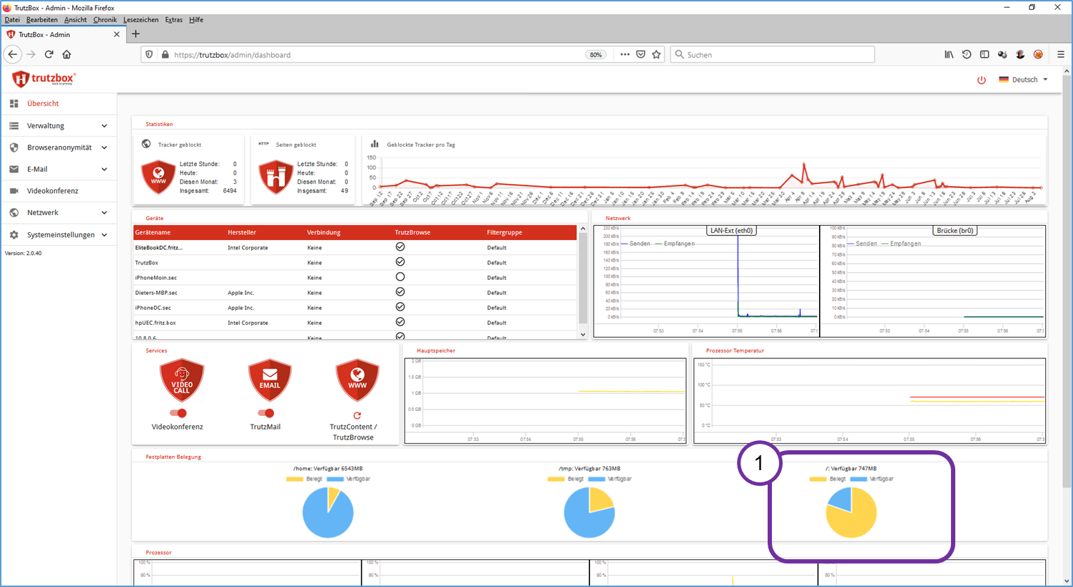Open page actions three-dot menu
This screenshot has height=587, width=1073.
click(625, 54)
